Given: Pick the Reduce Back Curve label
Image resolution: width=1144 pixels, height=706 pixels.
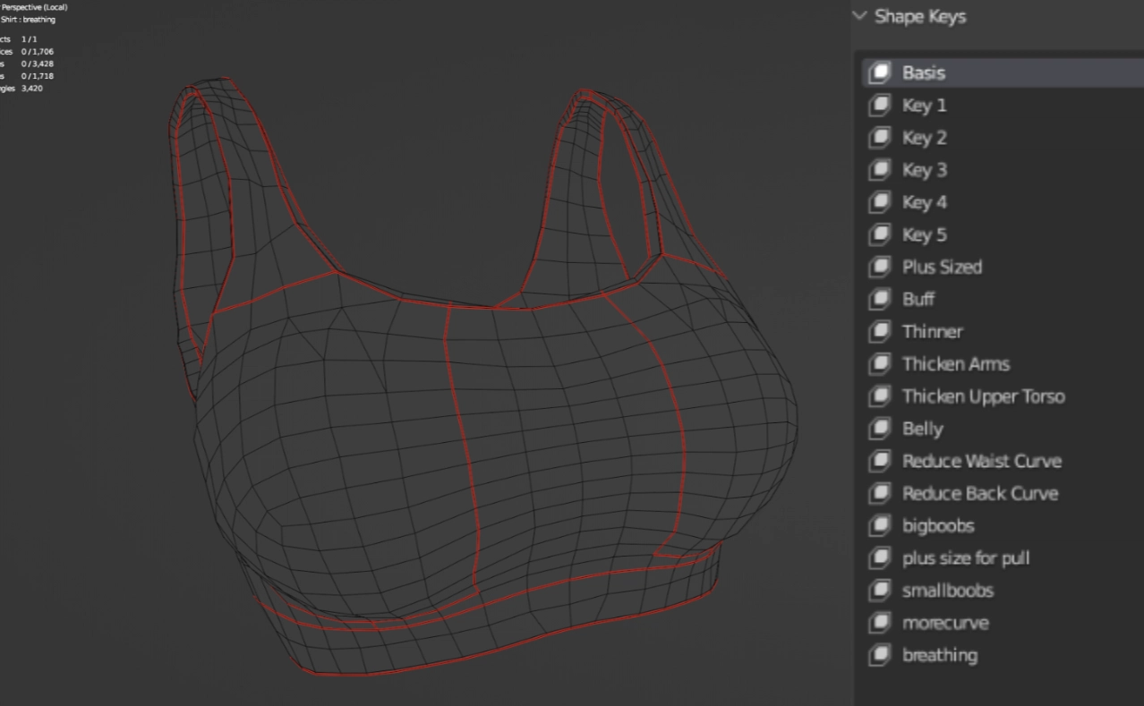Looking at the screenshot, I should coord(979,493).
